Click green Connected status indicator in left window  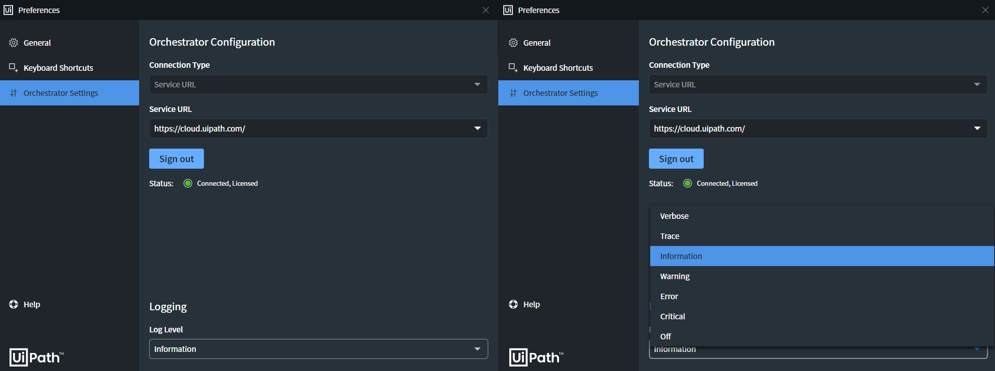188,183
